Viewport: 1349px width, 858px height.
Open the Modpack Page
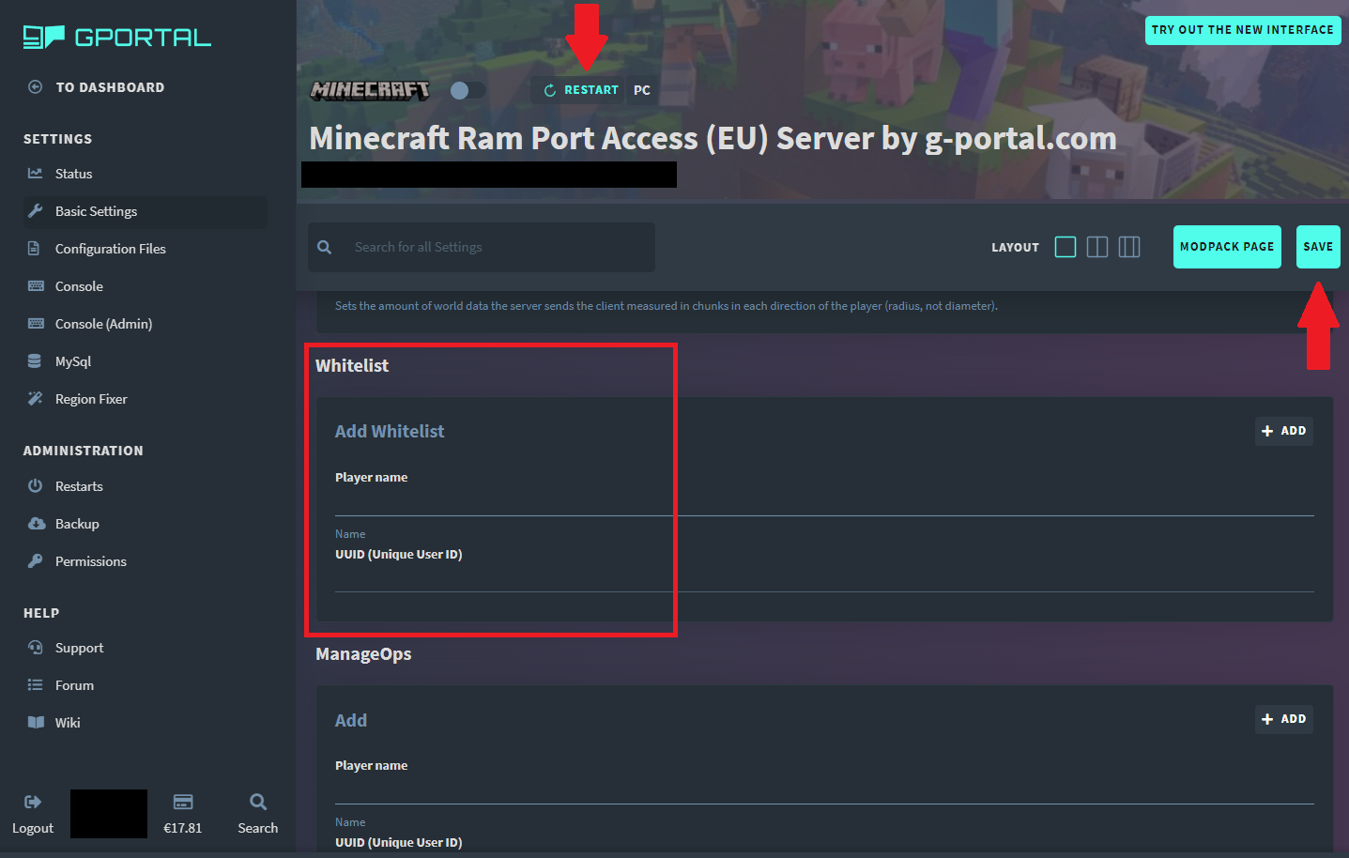1227,246
